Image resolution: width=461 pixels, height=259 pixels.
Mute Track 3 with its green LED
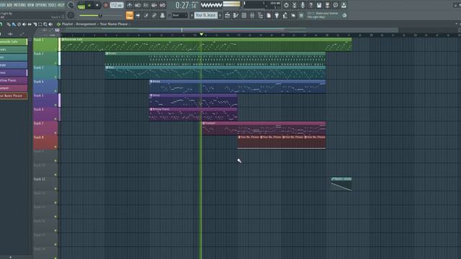pyautogui.click(x=55, y=77)
